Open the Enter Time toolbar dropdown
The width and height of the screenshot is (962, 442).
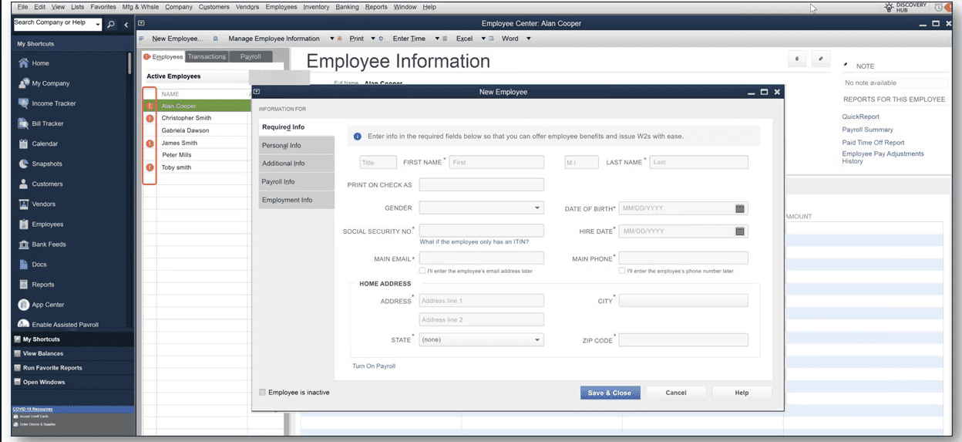[436, 39]
